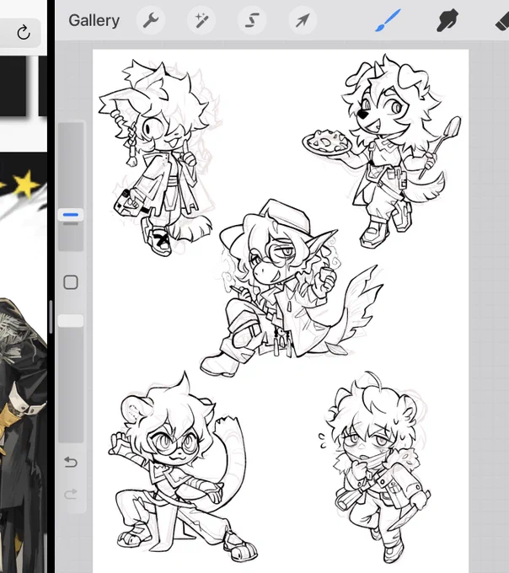Activate the Transform arrow tool
This screenshot has width=509, height=573.
pos(303,20)
